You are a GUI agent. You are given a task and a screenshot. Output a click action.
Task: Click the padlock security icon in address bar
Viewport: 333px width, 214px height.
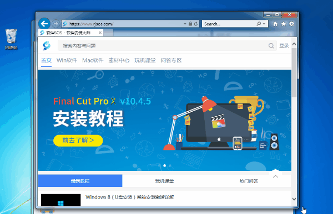pos(190,24)
